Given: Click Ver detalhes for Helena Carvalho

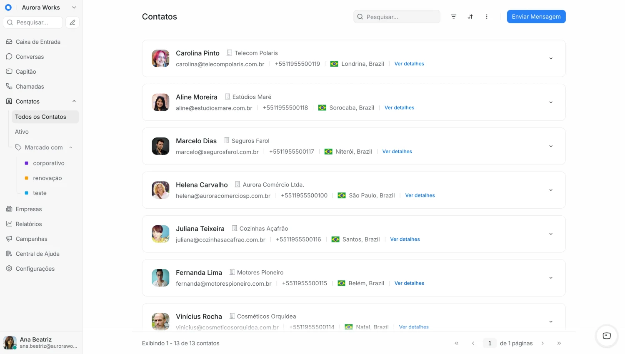Looking at the screenshot, I should [x=420, y=195].
